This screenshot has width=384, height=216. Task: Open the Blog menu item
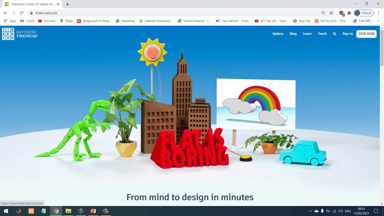(x=293, y=34)
